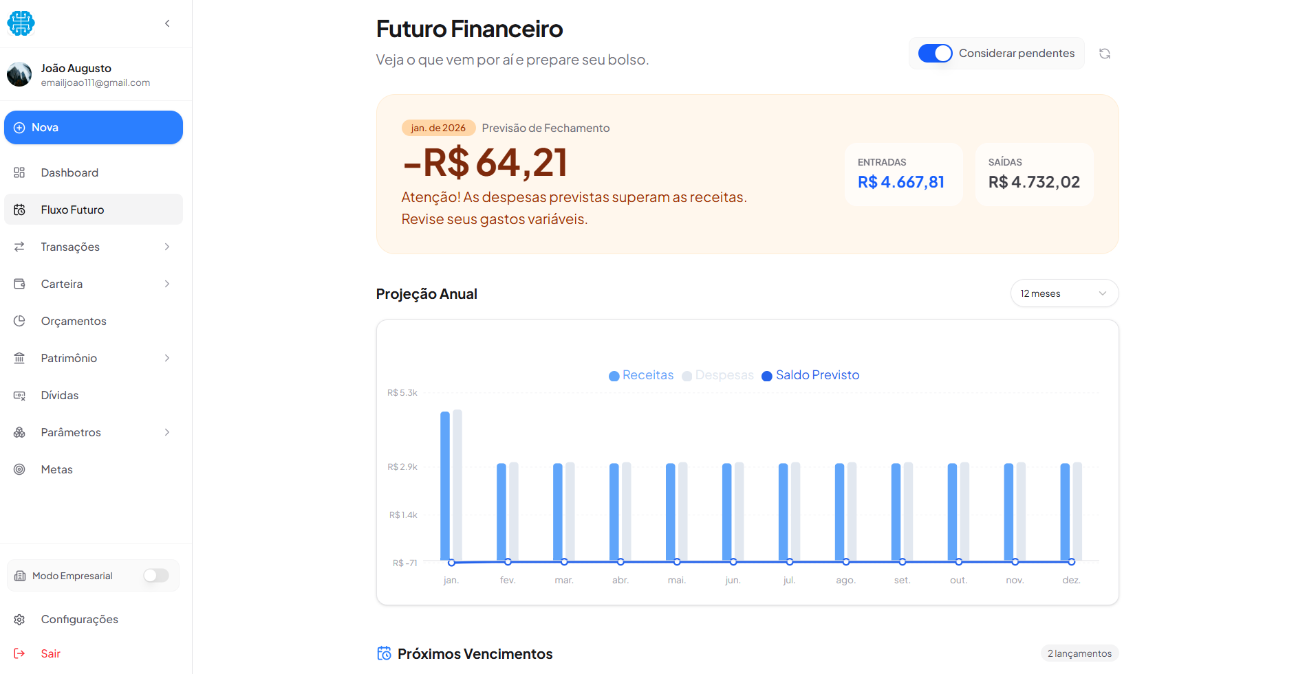
Task: Collapse the sidebar with the chevron
Action: pyautogui.click(x=166, y=23)
